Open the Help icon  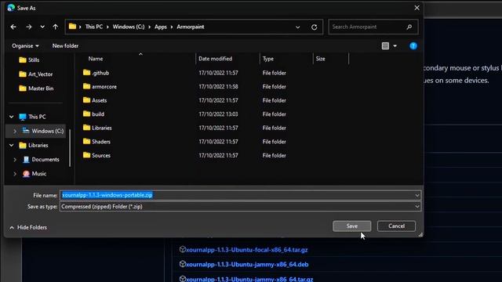tap(413, 46)
